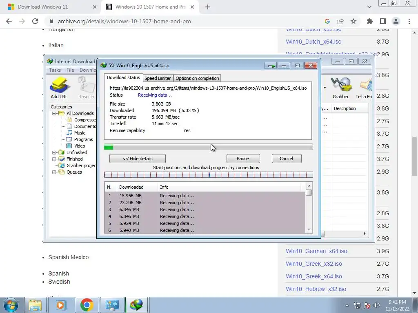Open Win10_Dutch_x64.iso link
The image size is (418, 313).
pos(313,42)
